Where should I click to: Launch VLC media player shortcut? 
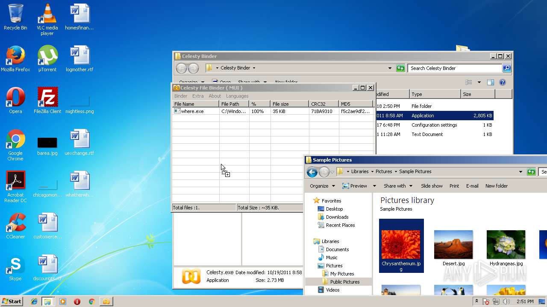point(47,19)
